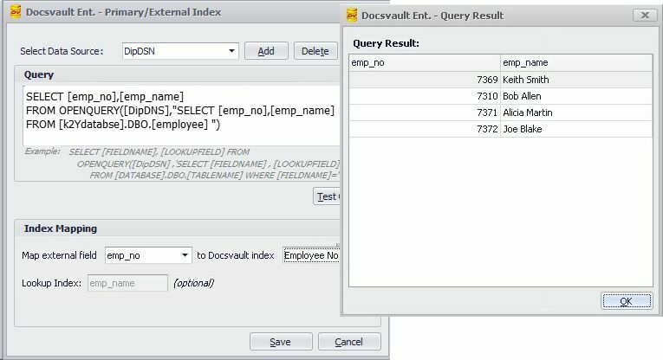Click the Docsvault icon in Query Result title
The image size is (663, 360).
point(352,16)
